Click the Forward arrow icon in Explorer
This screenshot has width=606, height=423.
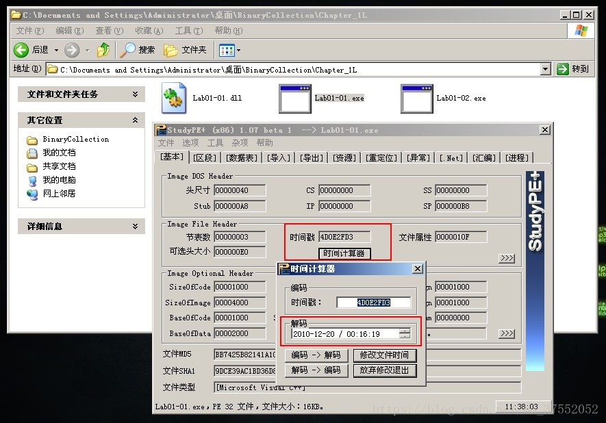tap(72, 50)
